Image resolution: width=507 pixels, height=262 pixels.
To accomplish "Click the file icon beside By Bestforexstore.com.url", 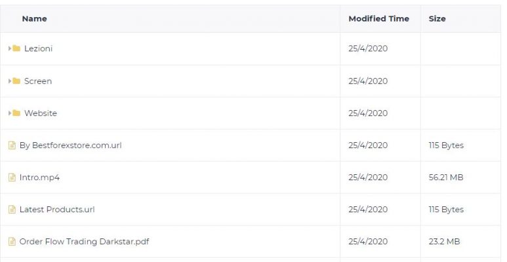I will [x=12, y=145].
